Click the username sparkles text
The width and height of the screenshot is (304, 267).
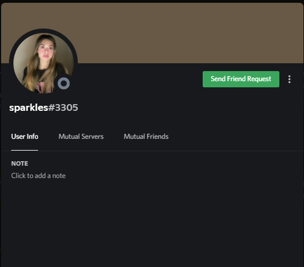point(29,107)
